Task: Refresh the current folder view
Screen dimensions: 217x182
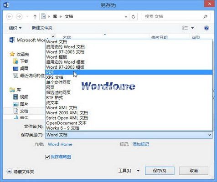Action: pyautogui.click(x=133, y=17)
